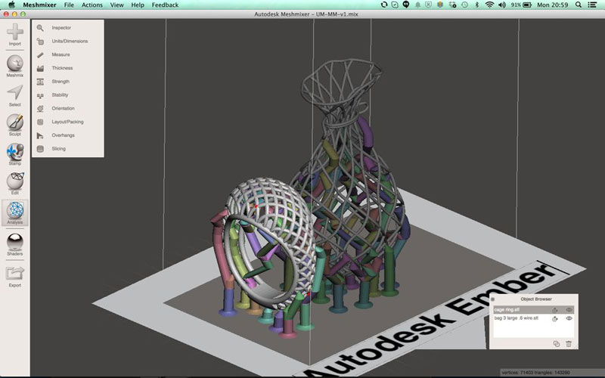The height and width of the screenshot is (378, 605).
Task: Click the sync arrows menu bar icon
Action: tap(384, 5)
